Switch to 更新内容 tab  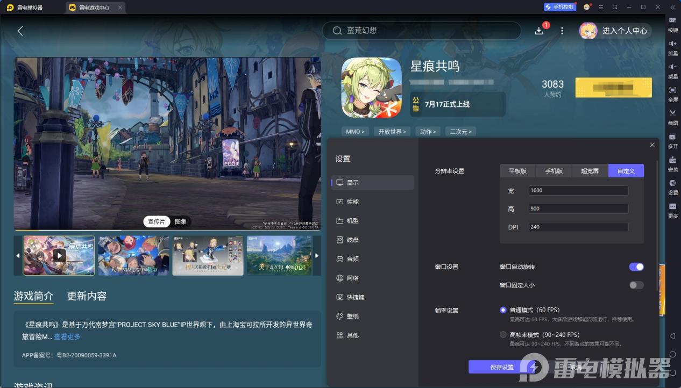pos(87,296)
